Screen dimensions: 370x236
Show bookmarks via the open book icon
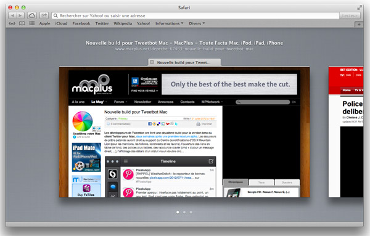coord(22,23)
